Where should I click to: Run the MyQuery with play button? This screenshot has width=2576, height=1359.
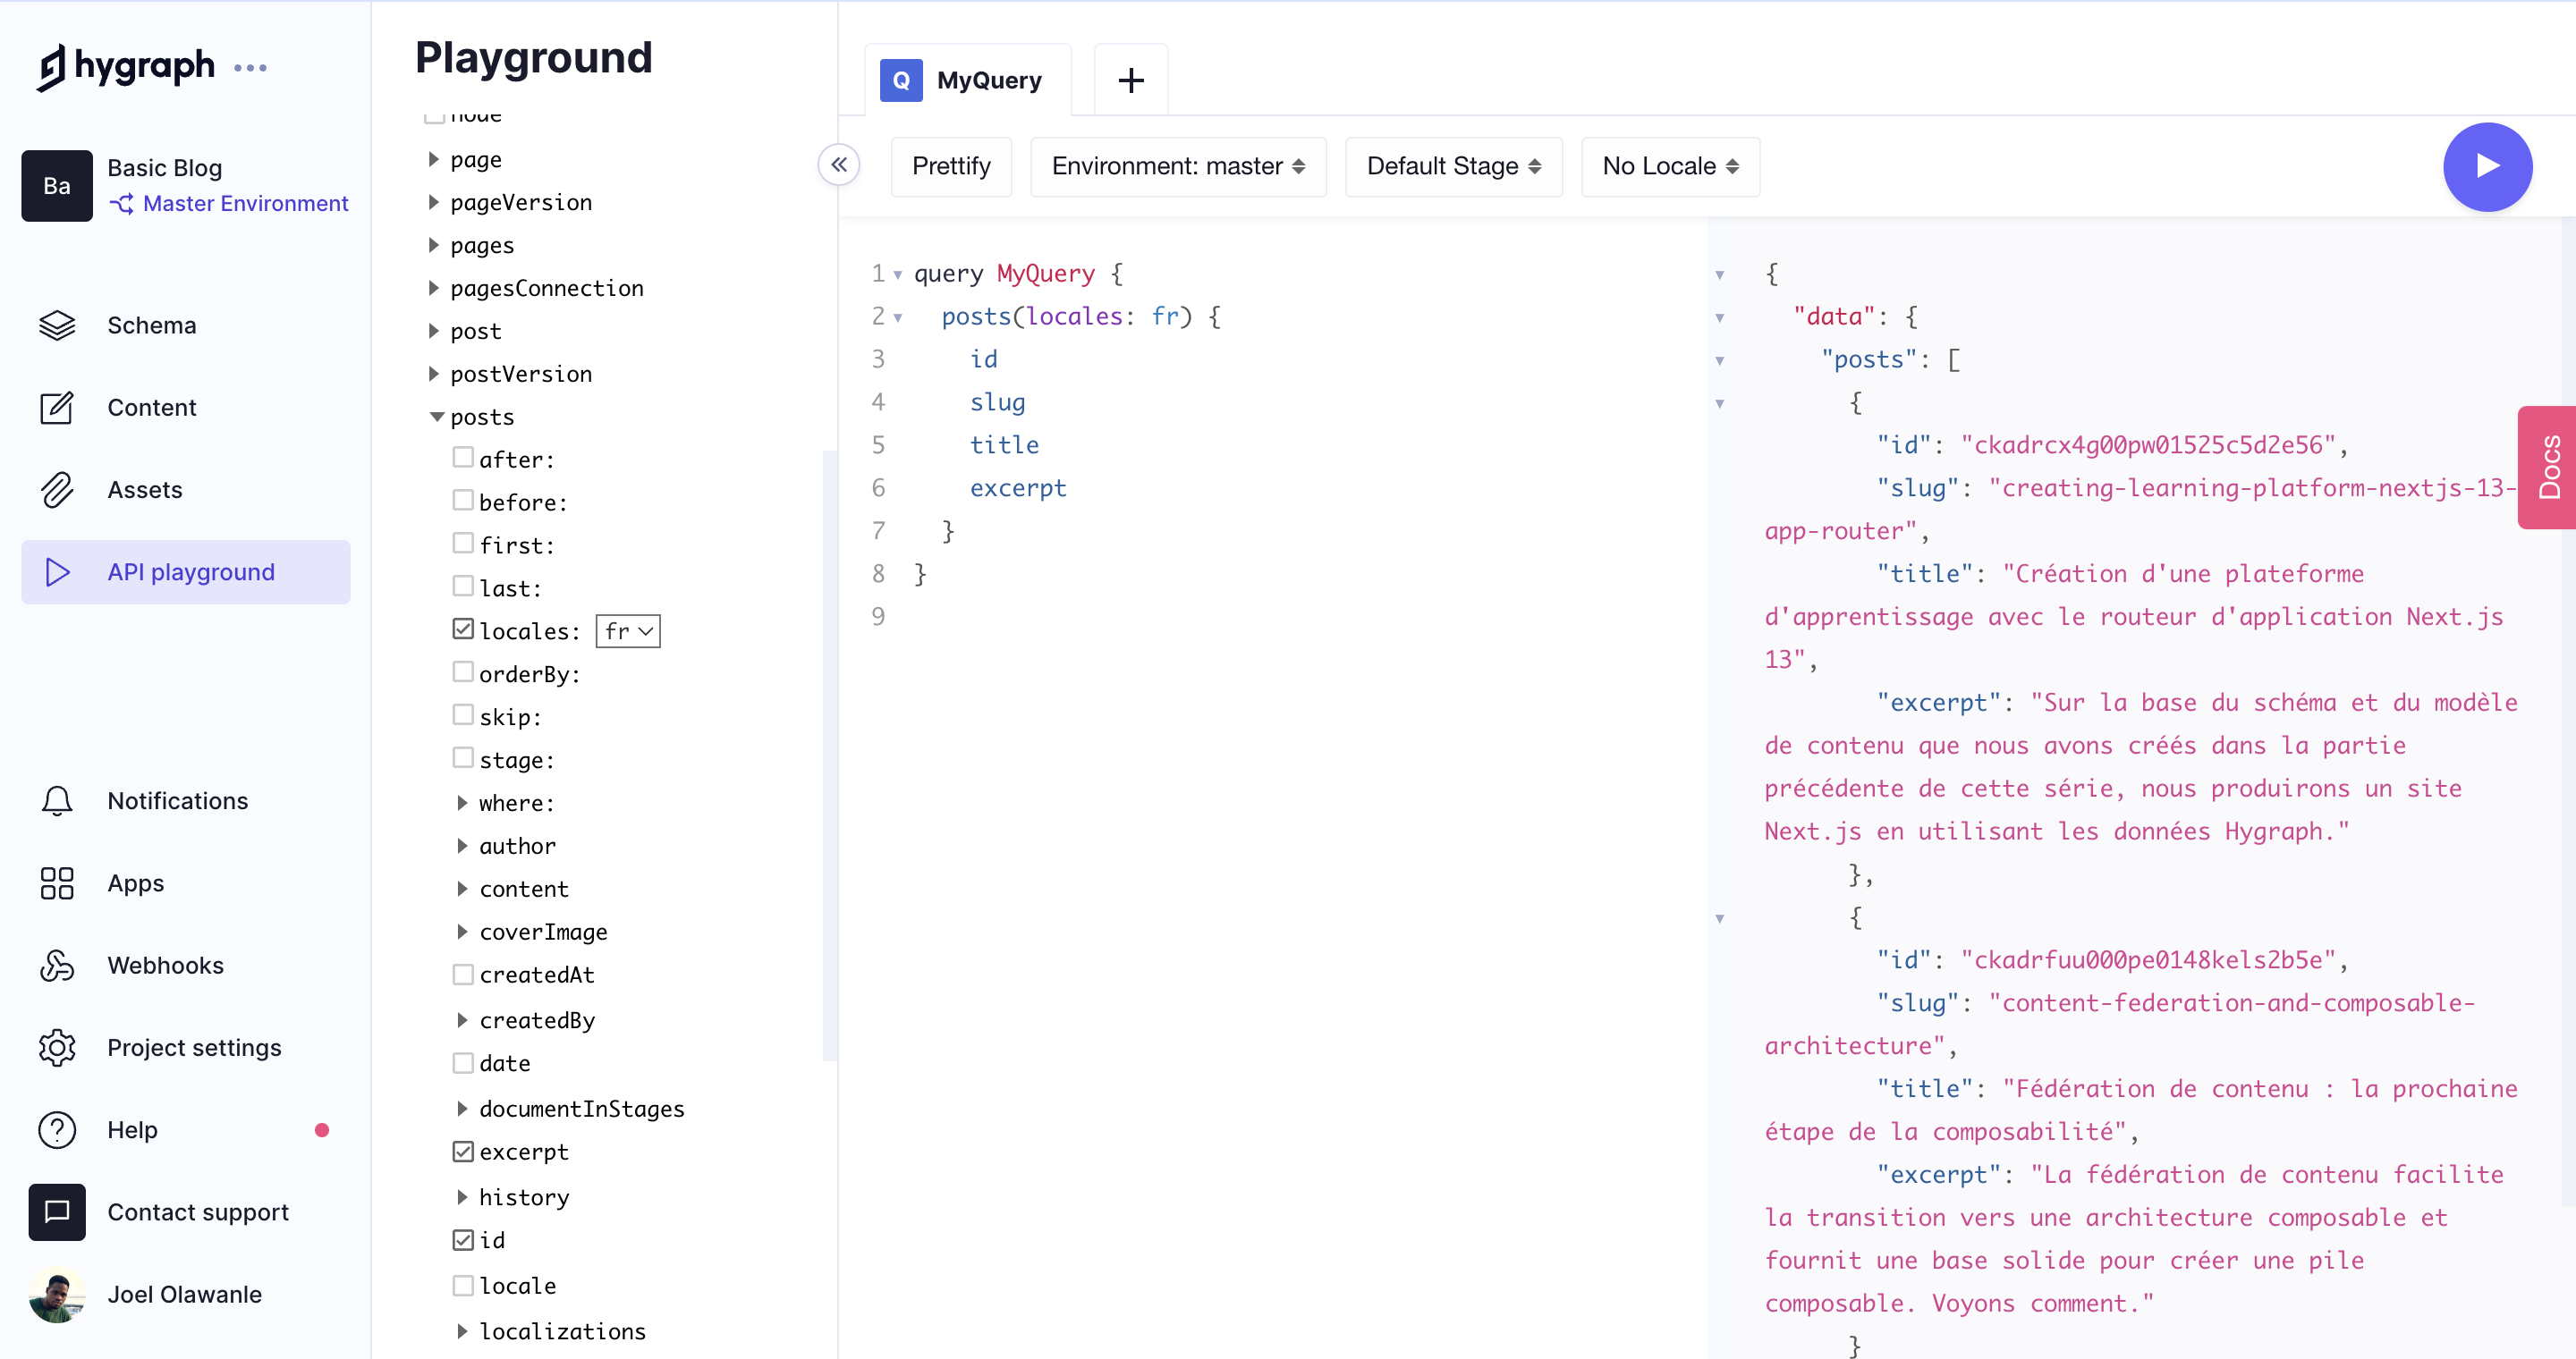click(2487, 167)
